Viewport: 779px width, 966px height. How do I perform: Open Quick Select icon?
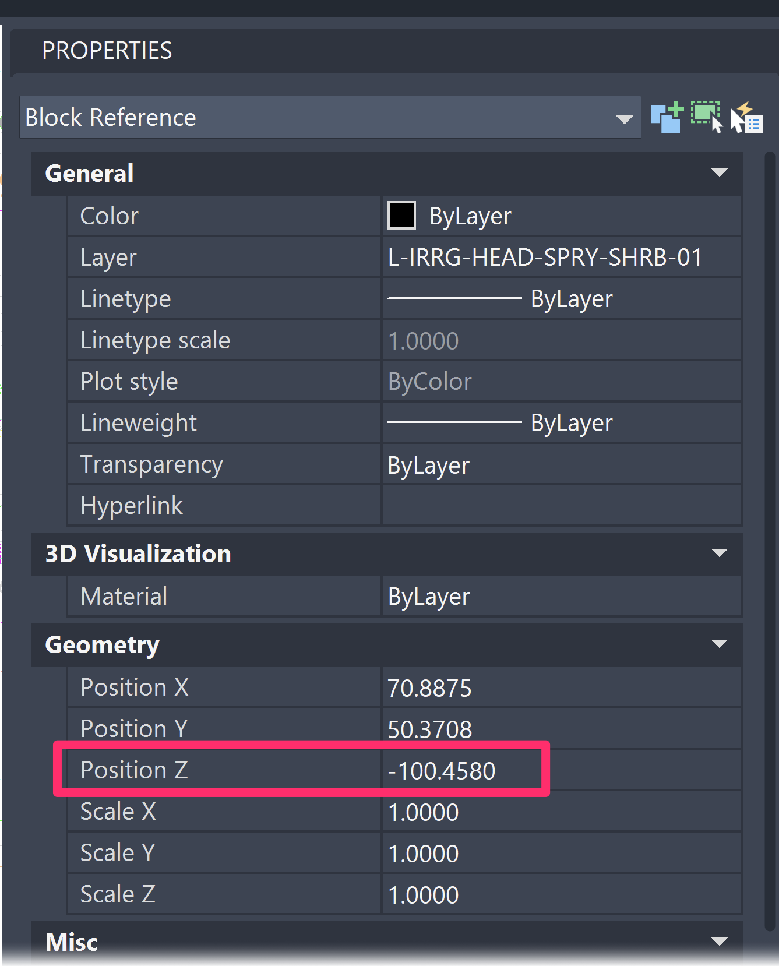click(746, 117)
